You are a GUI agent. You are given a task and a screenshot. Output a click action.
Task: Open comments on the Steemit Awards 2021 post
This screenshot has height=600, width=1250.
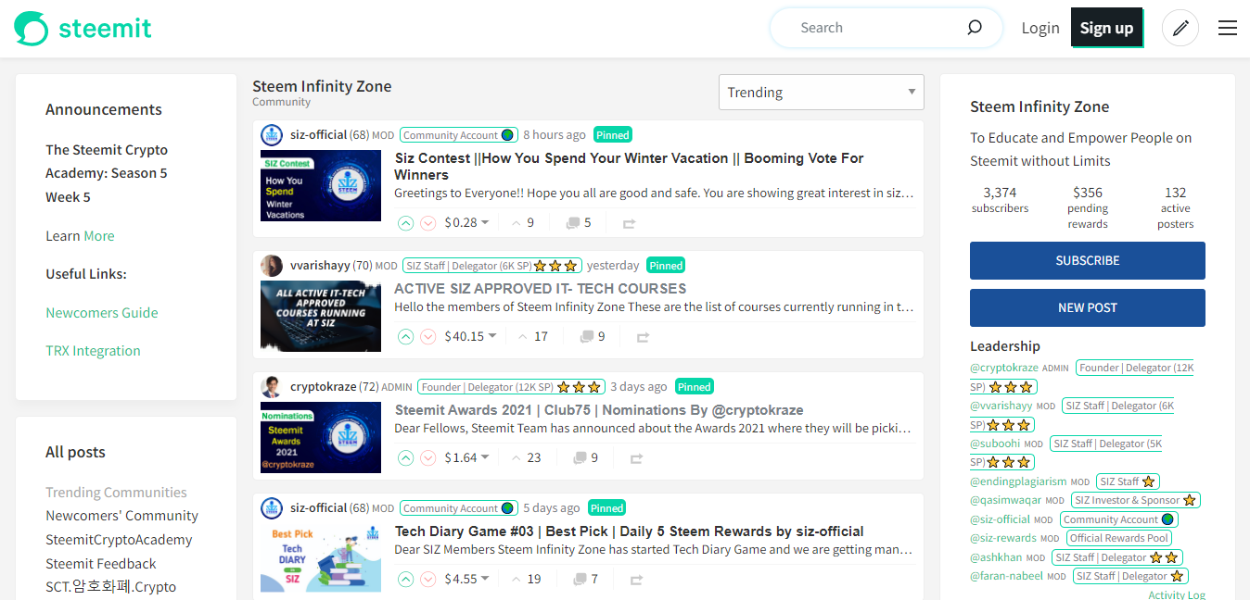[x=585, y=458]
